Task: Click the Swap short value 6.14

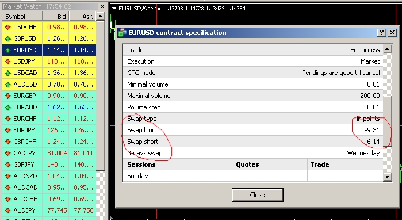Action: click(x=373, y=142)
